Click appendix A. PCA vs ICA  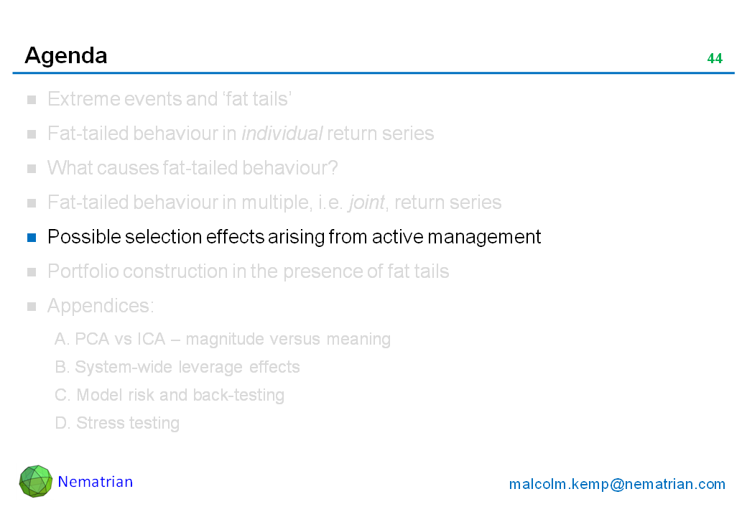223,339
